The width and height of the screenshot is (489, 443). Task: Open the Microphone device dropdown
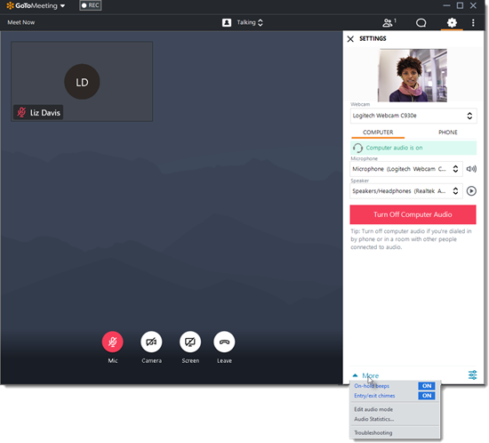pyautogui.click(x=406, y=169)
